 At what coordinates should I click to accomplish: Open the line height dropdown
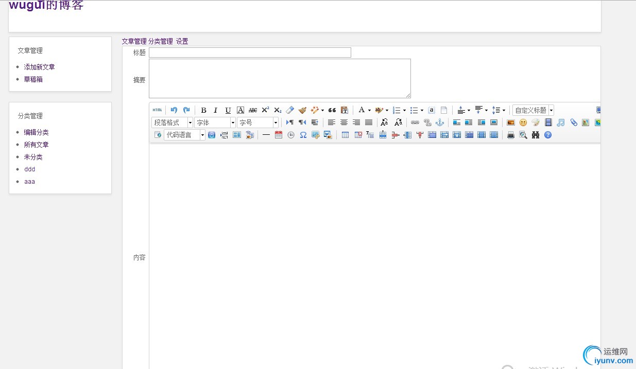point(504,110)
